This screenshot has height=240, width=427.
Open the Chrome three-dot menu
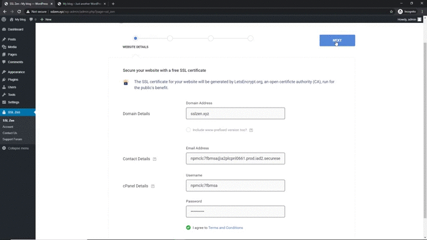coord(422,12)
